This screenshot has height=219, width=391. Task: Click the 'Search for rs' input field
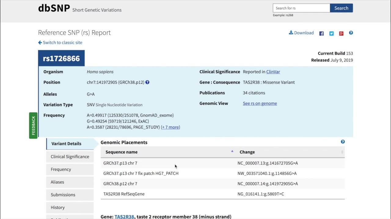[x=301, y=8]
